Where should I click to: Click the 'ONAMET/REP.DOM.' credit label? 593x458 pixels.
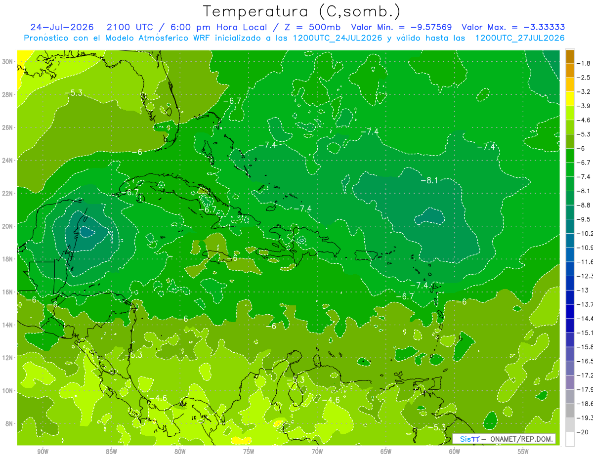coord(520,439)
